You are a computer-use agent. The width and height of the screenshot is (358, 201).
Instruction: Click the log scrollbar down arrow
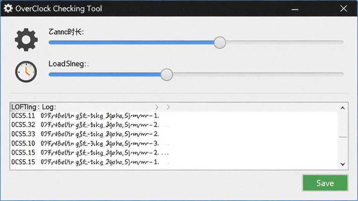[343, 164]
